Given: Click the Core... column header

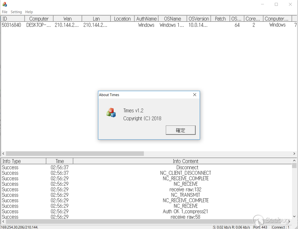Looking at the screenshot, I should click(x=254, y=19).
